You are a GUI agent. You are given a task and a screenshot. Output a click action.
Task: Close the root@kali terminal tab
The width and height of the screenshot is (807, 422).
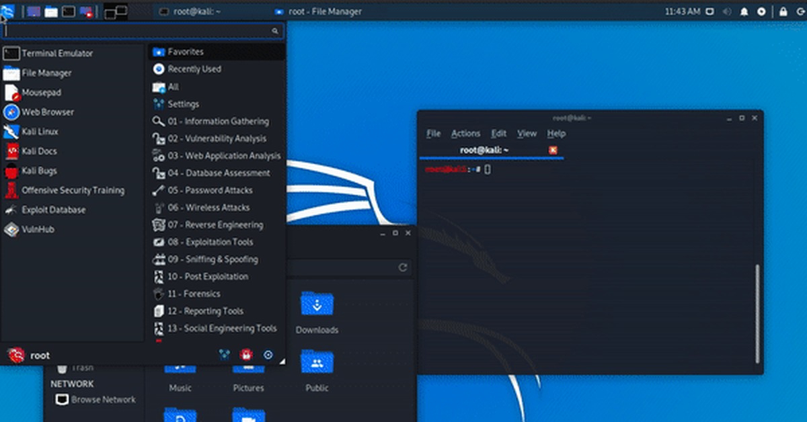coord(553,150)
